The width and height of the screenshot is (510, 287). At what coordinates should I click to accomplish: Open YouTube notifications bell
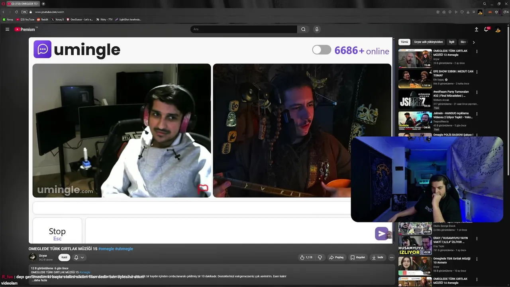pyautogui.click(x=486, y=29)
